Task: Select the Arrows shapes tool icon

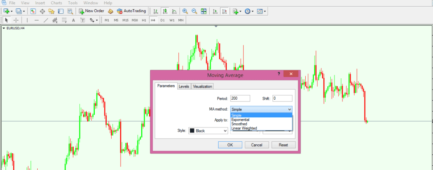Action: 92,20
